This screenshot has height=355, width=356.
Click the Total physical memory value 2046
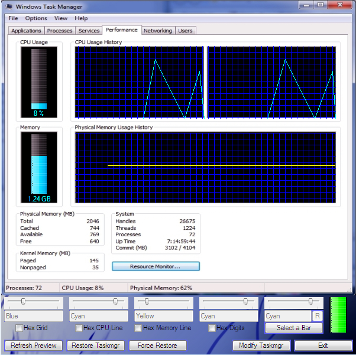[x=93, y=221]
